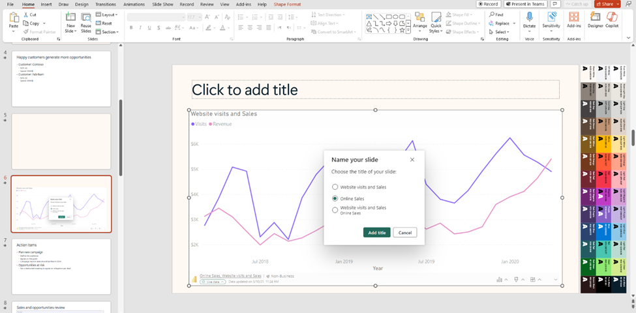Click the filter icon under the chart
The height and width of the screenshot is (313, 636).
[517, 279]
